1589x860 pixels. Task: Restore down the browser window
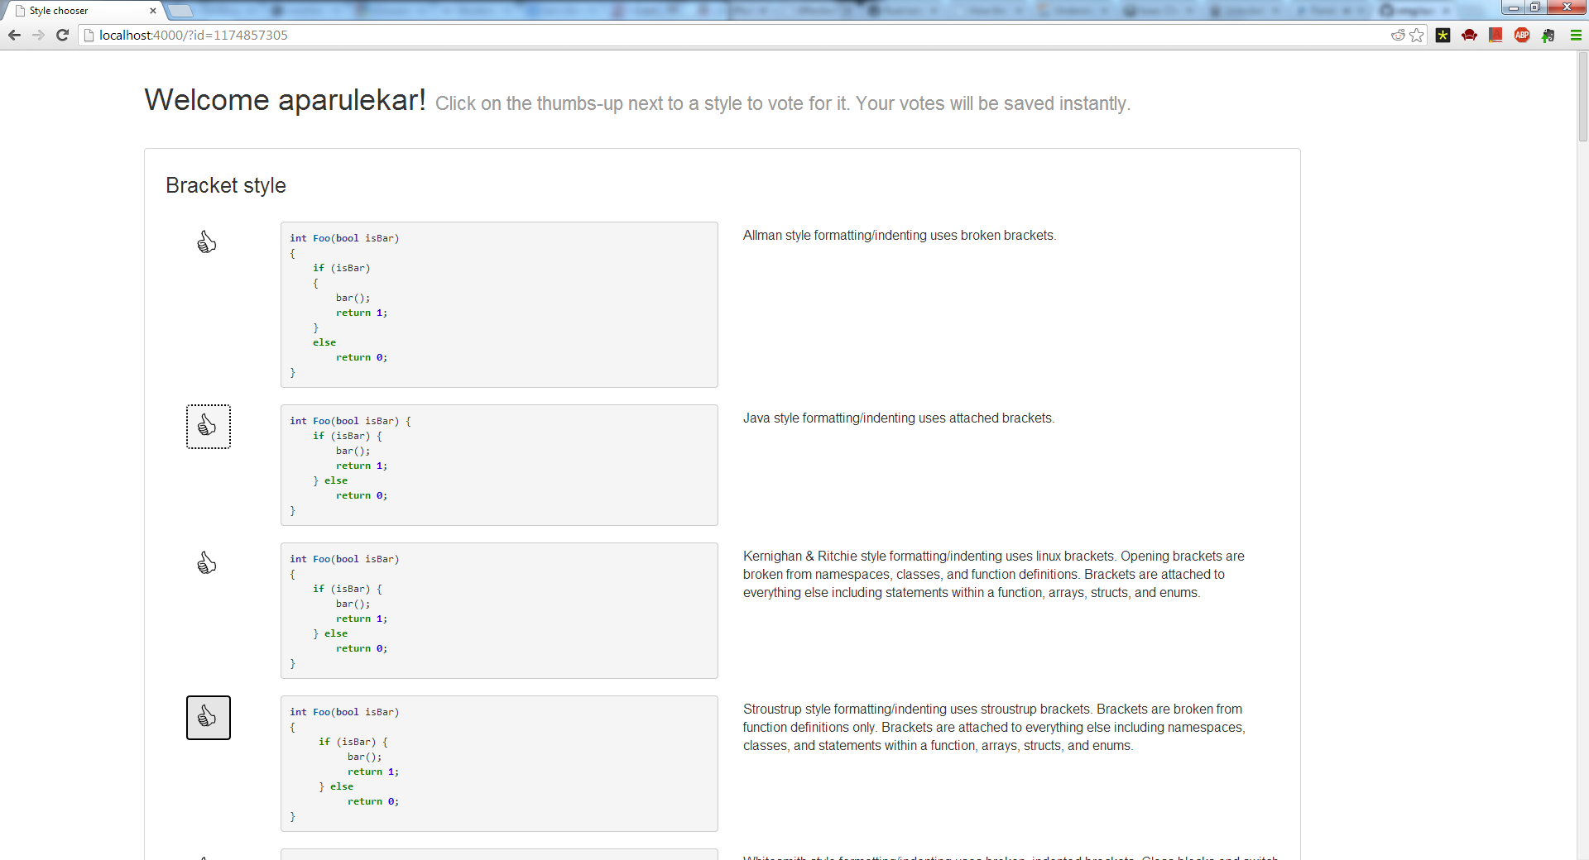point(1534,7)
